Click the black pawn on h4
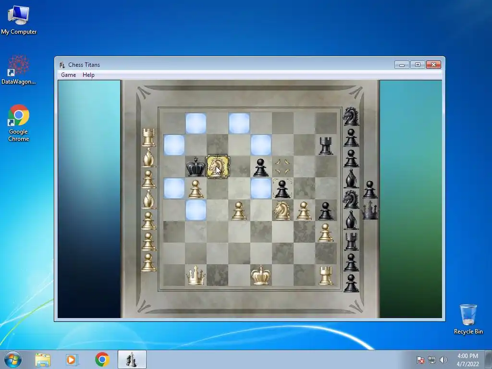The image size is (492, 369). coord(326,210)
